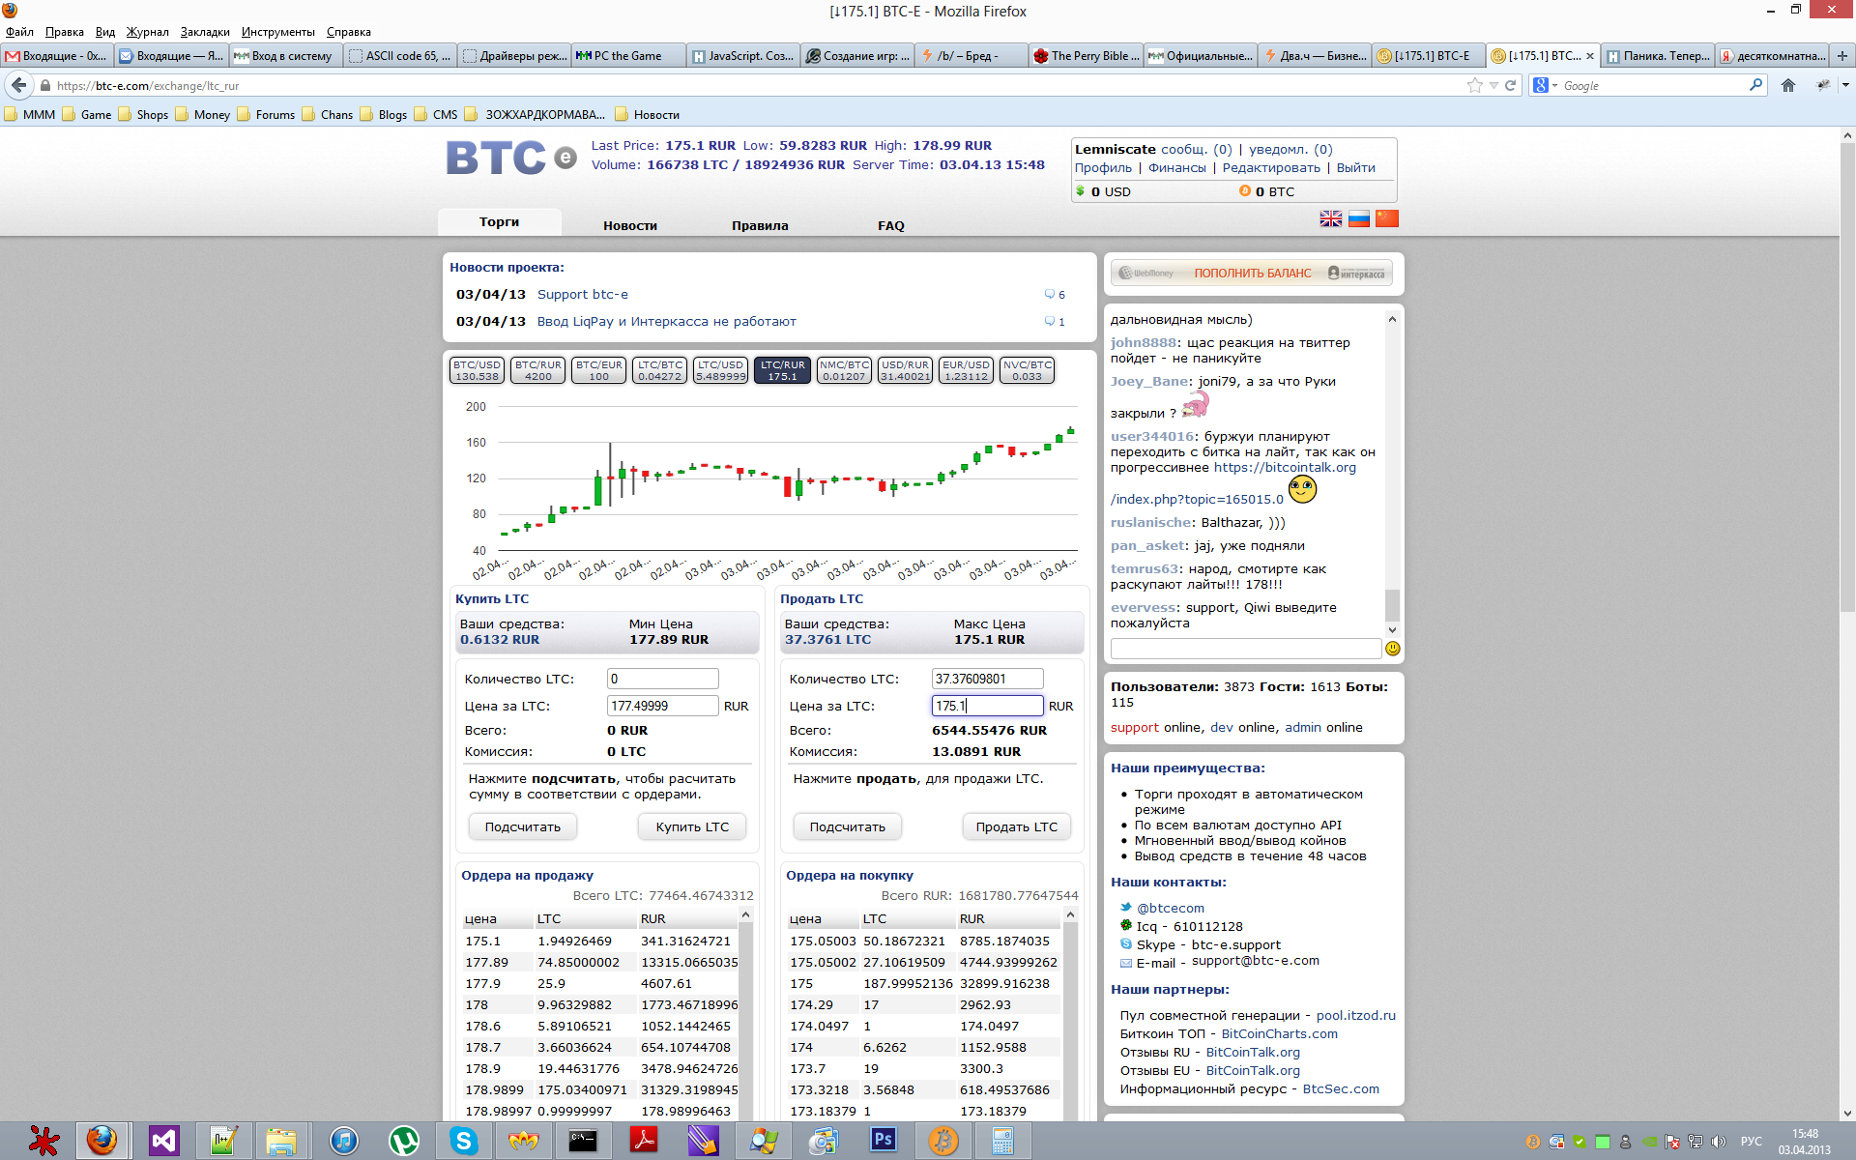Click Firefox home button icon
The width and height of the screenshot is (1856, 1160).
point(1787,85)
